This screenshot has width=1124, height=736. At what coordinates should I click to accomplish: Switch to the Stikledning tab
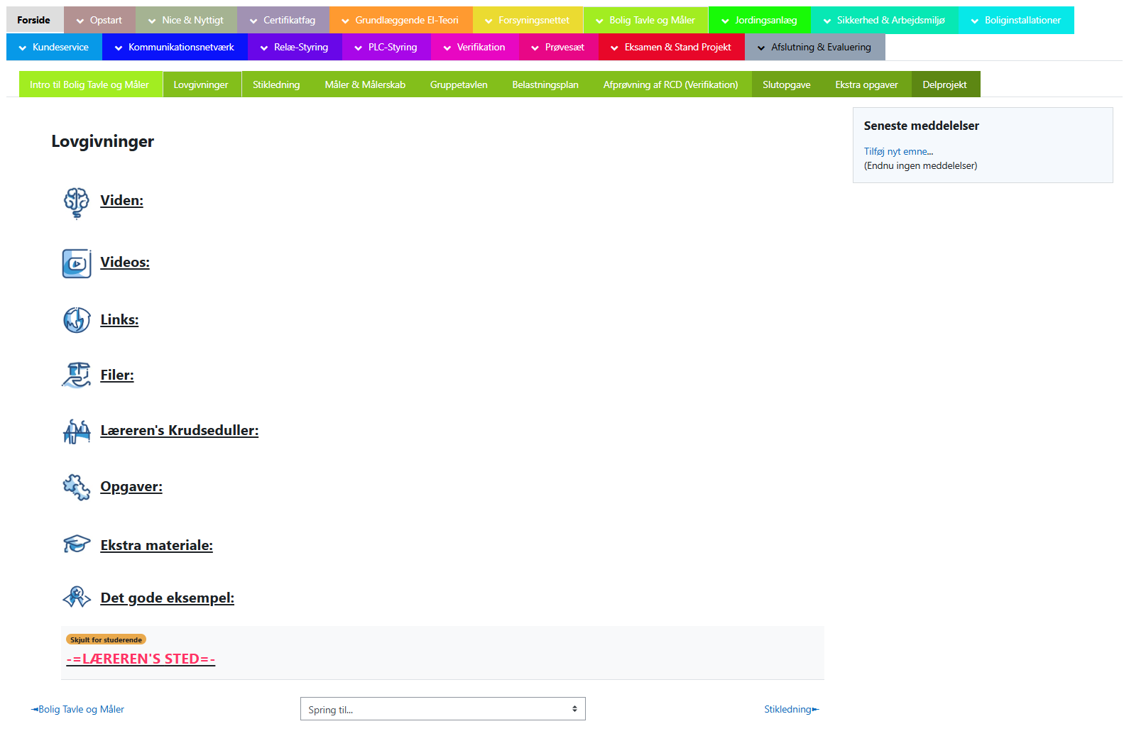pyautogui.click(x=276, y=84)
